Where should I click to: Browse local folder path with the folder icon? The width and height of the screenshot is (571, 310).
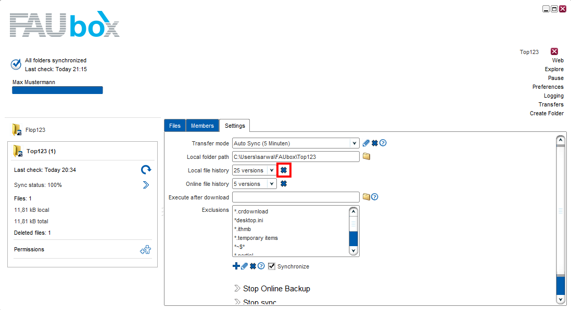(x=366, y=156)
